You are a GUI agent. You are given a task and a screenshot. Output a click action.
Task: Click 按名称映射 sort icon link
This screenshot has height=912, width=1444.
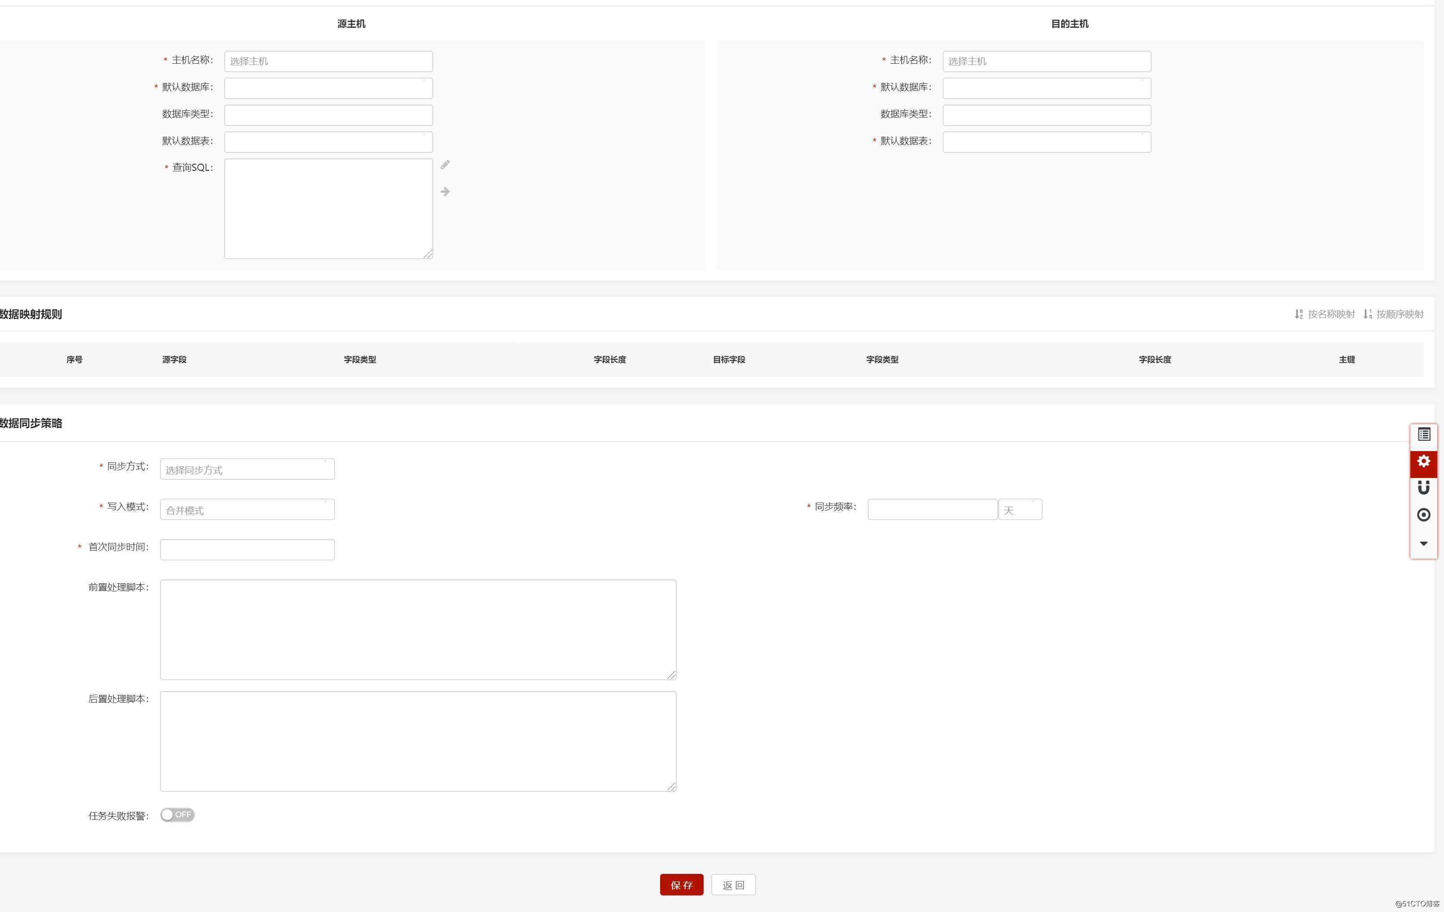[x=1324, y=314]
